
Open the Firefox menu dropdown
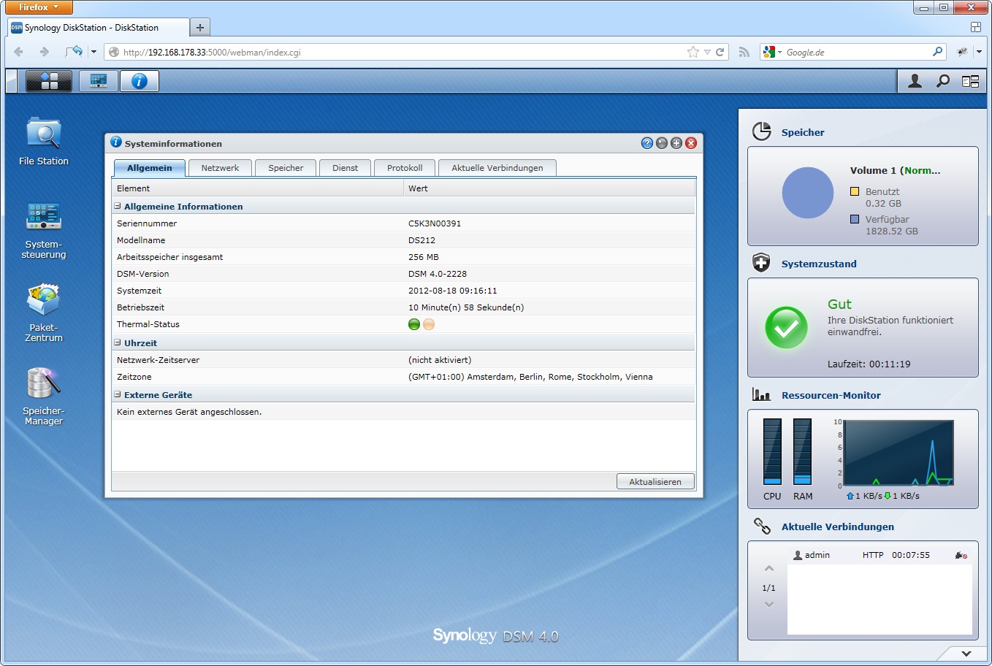(x=39, y=7)
